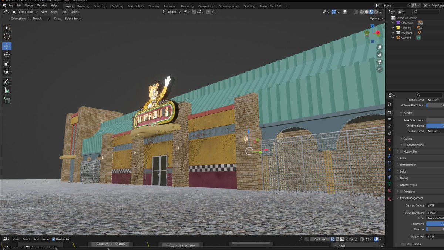
Task: Select the Annotate tool
Action: coord(7,81)
